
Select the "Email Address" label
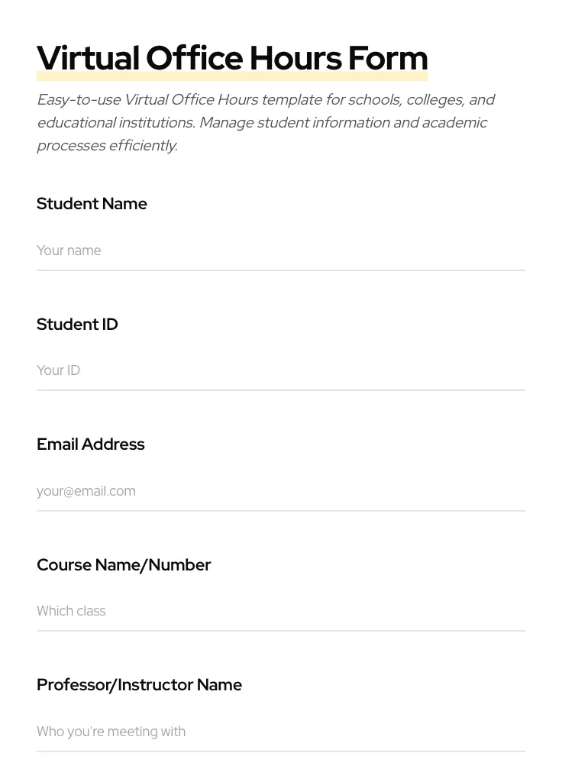click(90, 444)
